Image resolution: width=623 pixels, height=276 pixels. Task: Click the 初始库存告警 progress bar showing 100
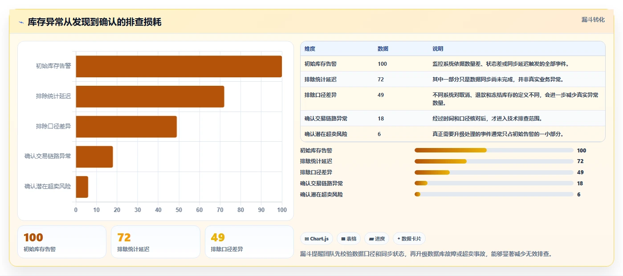point(494,150)
